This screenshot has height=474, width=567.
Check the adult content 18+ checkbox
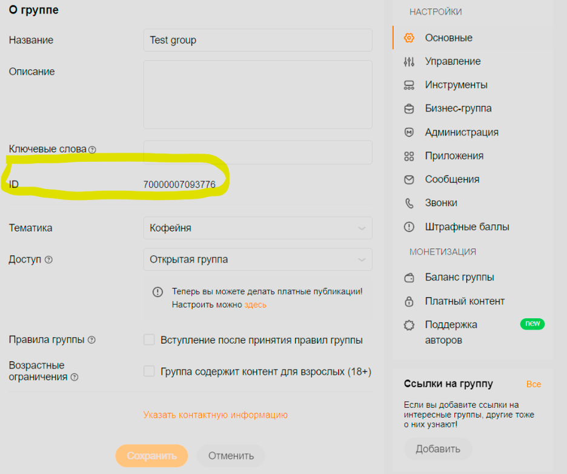[149, 371]
